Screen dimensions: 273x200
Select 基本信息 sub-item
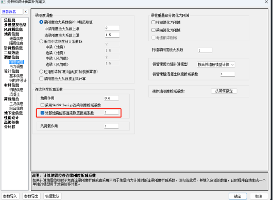(x=16, y=76)
